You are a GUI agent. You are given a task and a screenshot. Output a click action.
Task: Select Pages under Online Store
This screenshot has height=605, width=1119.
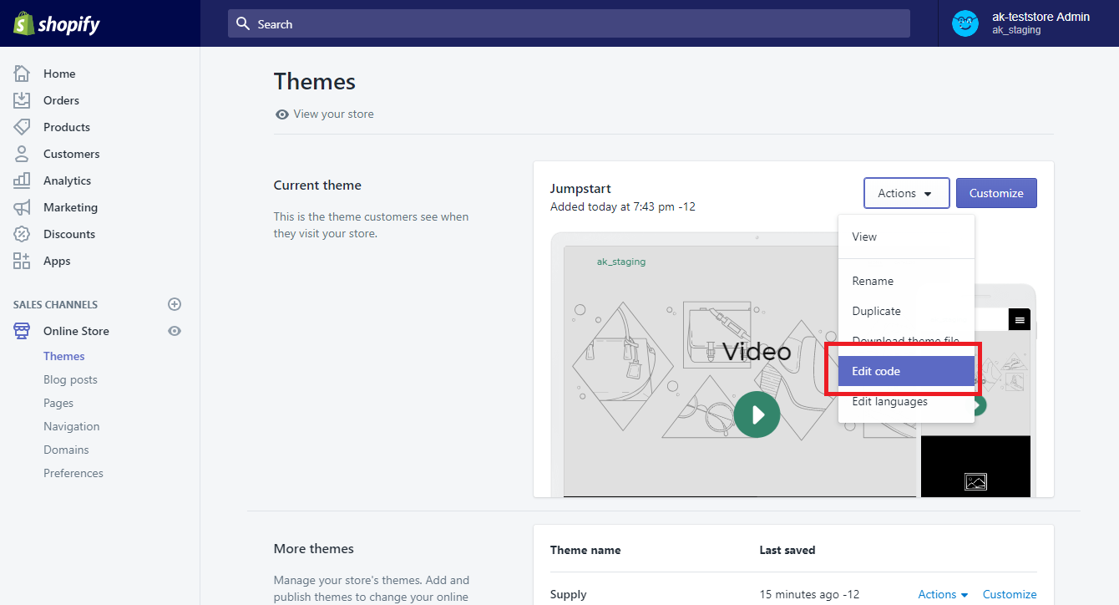58,403
